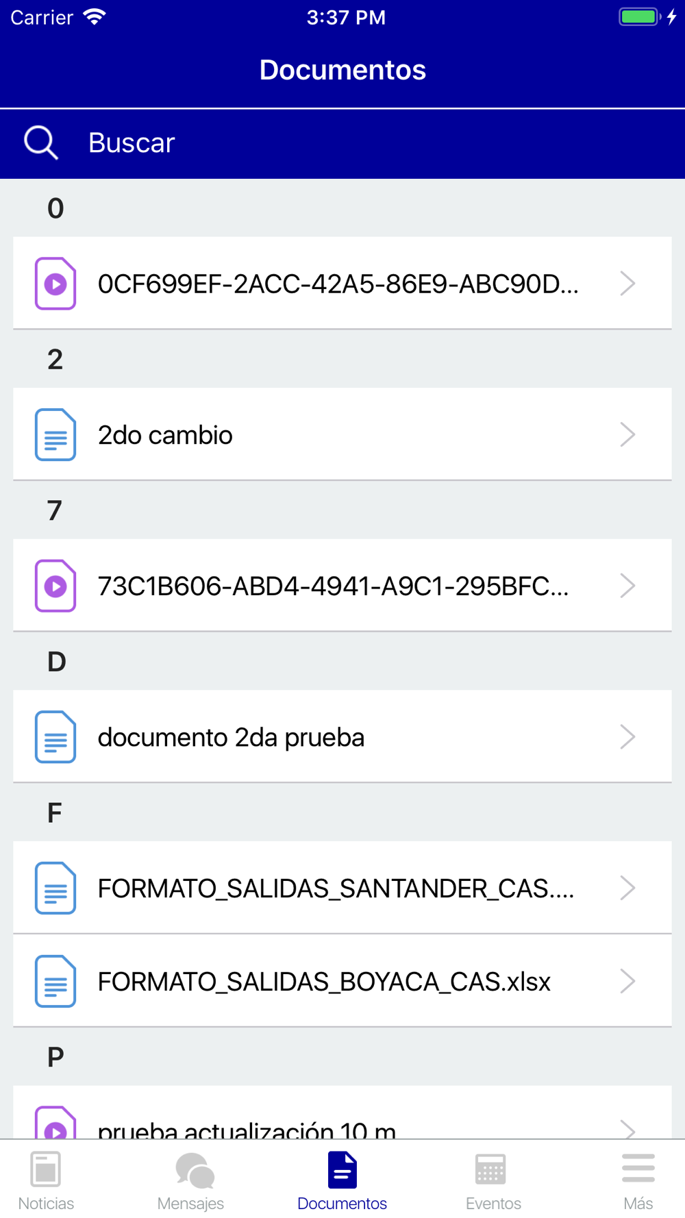
Task: Tap the search magnifier icon
Action: coord(41,143)
